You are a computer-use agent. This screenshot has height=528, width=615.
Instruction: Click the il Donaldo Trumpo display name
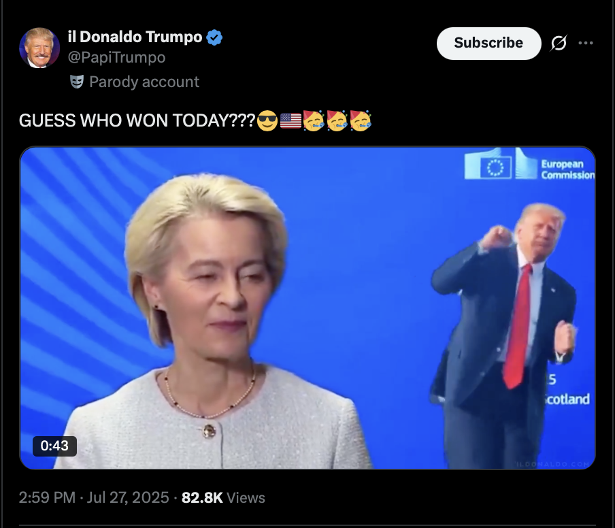tap(135, 37)
